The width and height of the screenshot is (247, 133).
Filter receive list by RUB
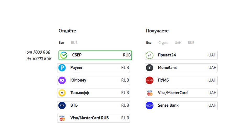click(x=191, y=43)
